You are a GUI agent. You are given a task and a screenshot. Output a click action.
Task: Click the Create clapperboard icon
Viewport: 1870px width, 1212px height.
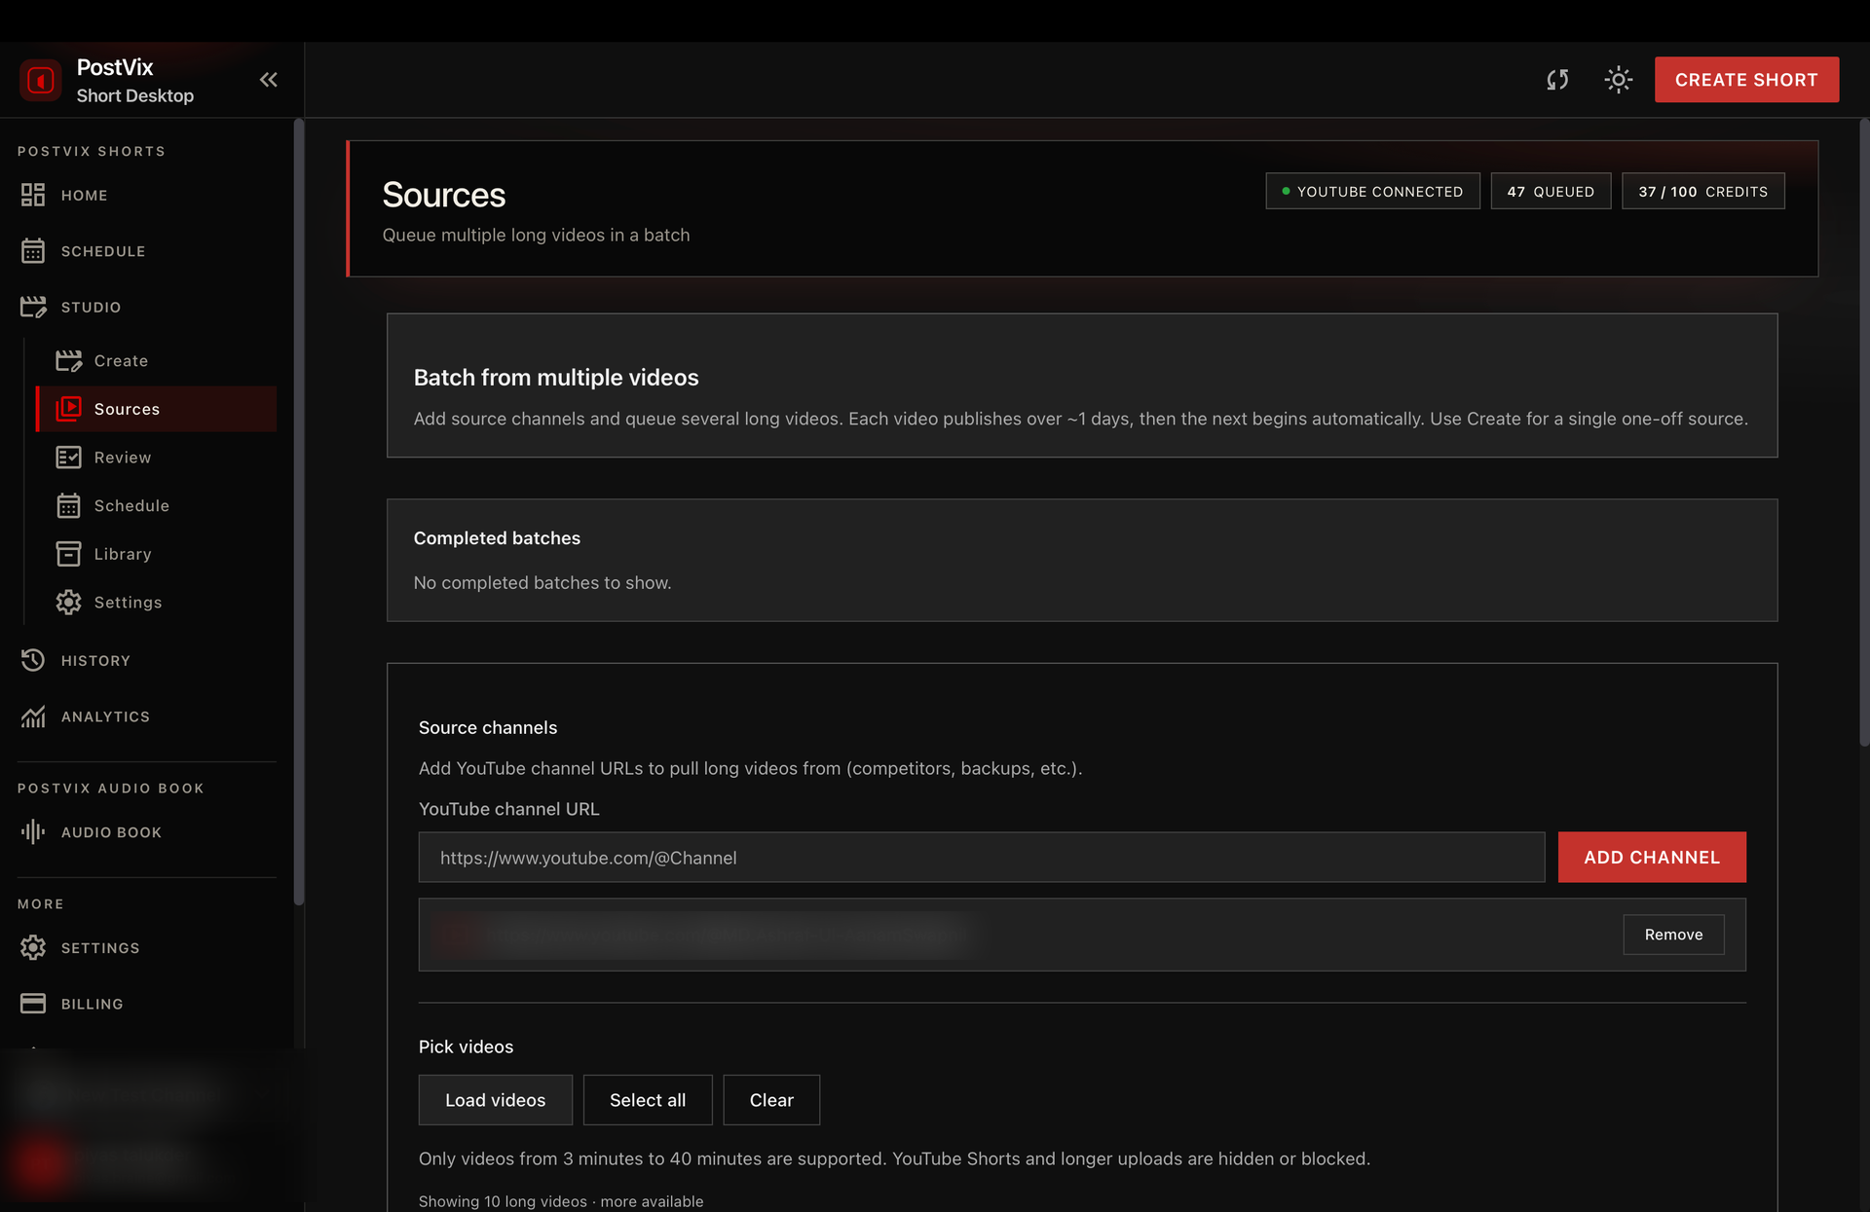coord(68,360)
